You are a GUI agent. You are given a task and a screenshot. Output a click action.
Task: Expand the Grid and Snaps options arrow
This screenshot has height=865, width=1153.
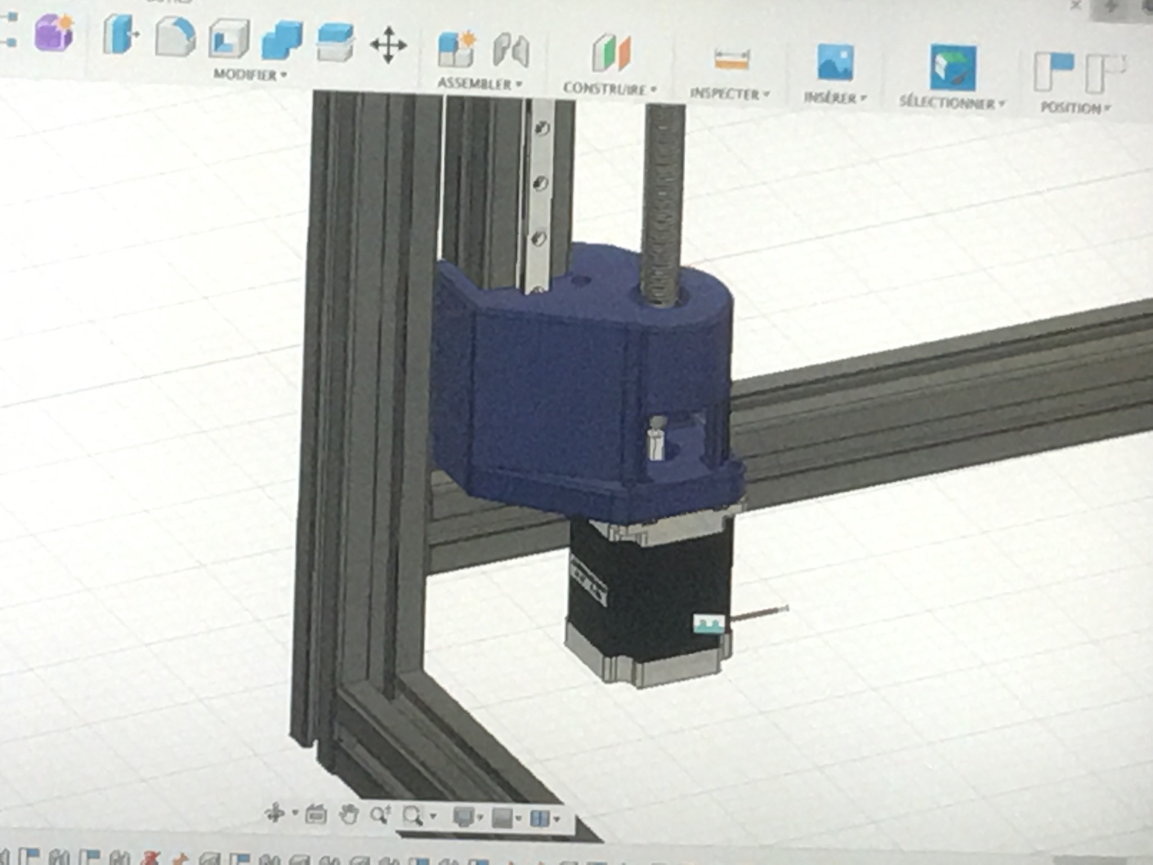(518, 819)
